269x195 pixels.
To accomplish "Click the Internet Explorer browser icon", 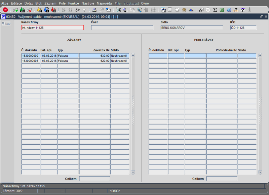I will (229, 10).
